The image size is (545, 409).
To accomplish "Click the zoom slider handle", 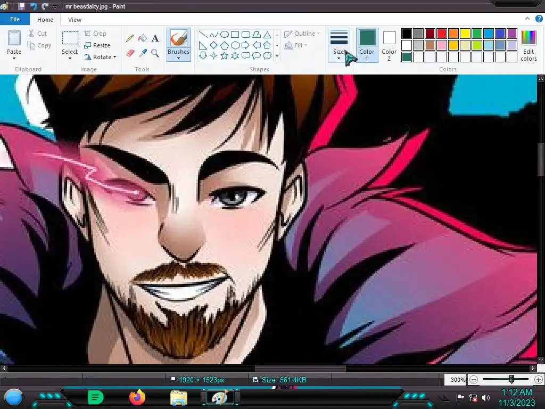I will coord(511,379).
